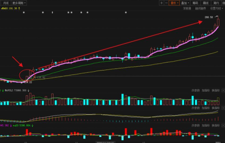Image resolution: width=225 pixels, height=143 pixels.
Task: Click the tallest cyan volume bar
Action: pyautogui.click(x=122, y=99)
